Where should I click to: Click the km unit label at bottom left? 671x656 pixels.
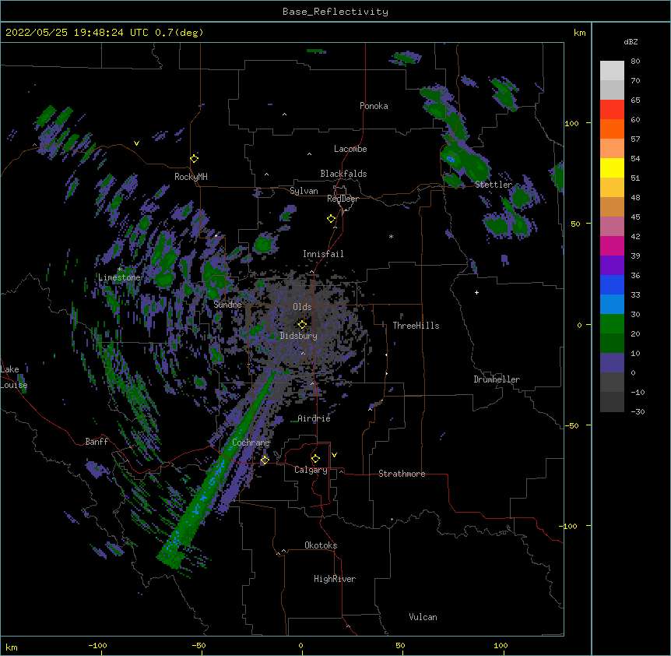pos(12,647)
